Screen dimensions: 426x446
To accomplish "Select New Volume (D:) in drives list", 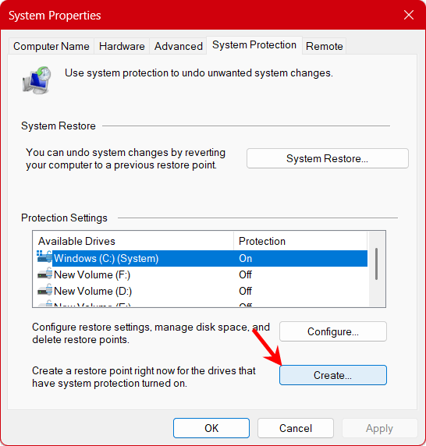I will click(200, 291).
